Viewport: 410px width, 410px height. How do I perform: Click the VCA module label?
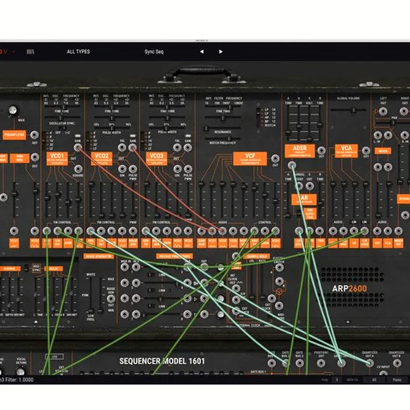tap(346, 151)
